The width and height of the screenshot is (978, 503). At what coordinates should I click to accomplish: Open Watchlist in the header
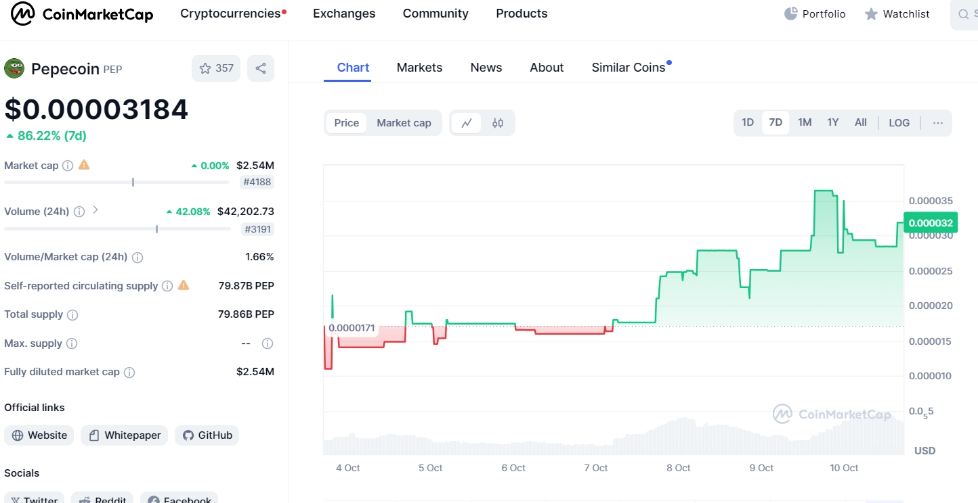tap(897, 14)
